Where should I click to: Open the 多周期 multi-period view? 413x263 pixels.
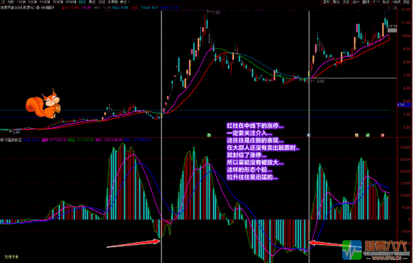(x=112, y=2)
